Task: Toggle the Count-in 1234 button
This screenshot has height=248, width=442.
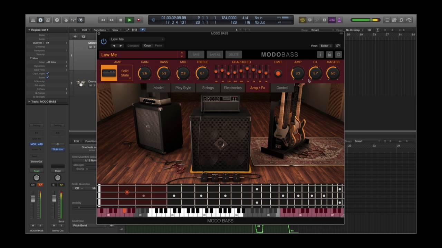Action: 331,20
